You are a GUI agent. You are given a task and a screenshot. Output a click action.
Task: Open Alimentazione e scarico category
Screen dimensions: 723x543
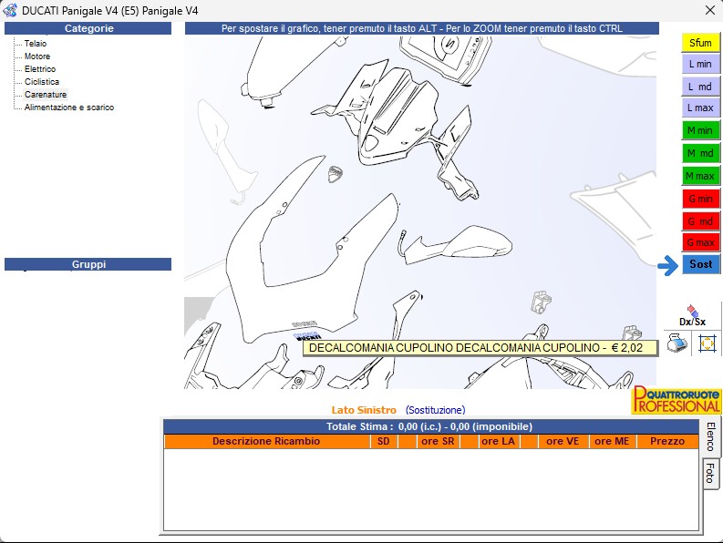[69, 107]
